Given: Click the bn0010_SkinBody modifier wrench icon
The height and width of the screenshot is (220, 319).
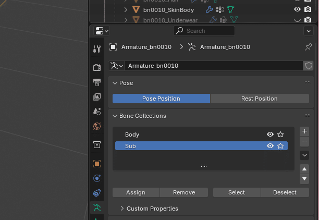Looking at the screenshot, I should pos(210,9).
